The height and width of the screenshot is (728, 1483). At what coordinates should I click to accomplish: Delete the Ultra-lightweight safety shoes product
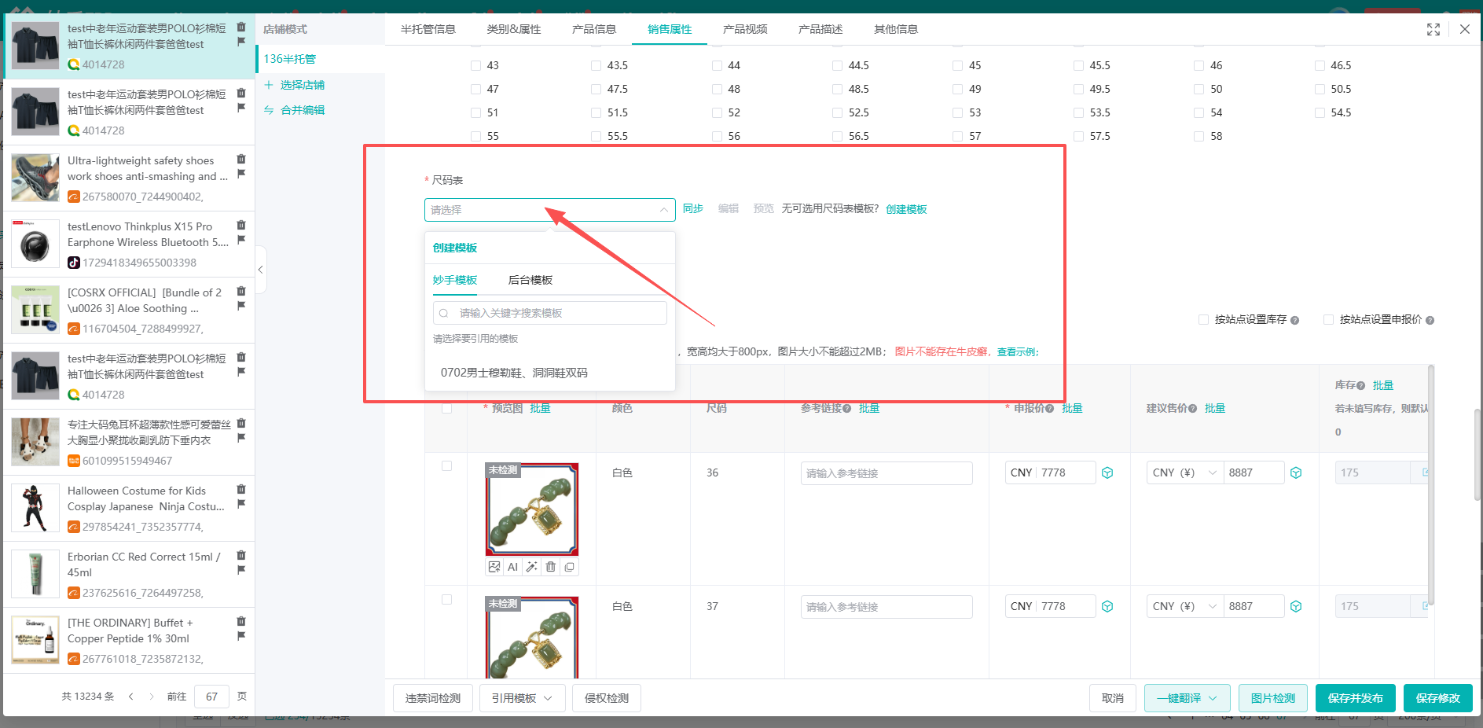point(241,160)
